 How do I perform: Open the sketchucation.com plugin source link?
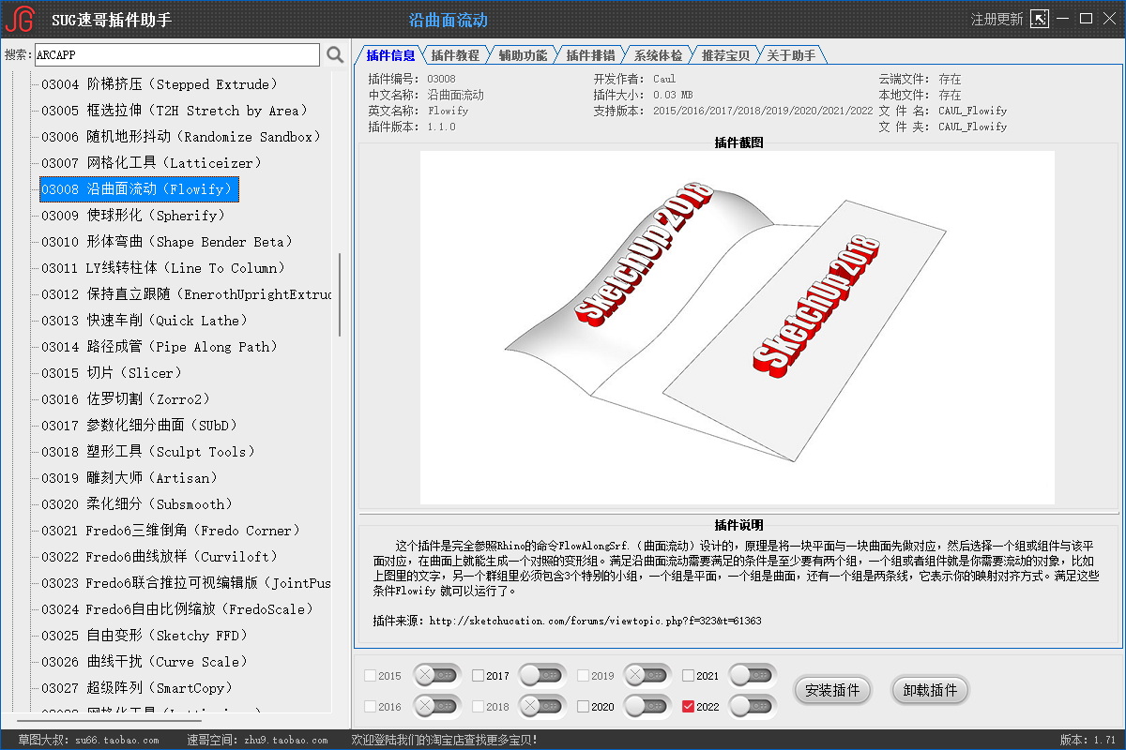[x=595, y=621]
